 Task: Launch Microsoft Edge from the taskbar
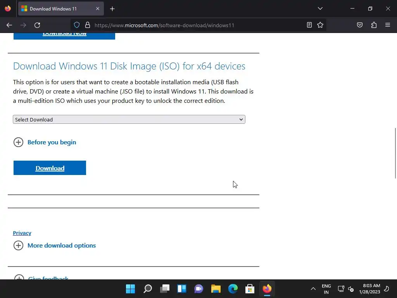(x=233, y=289)
